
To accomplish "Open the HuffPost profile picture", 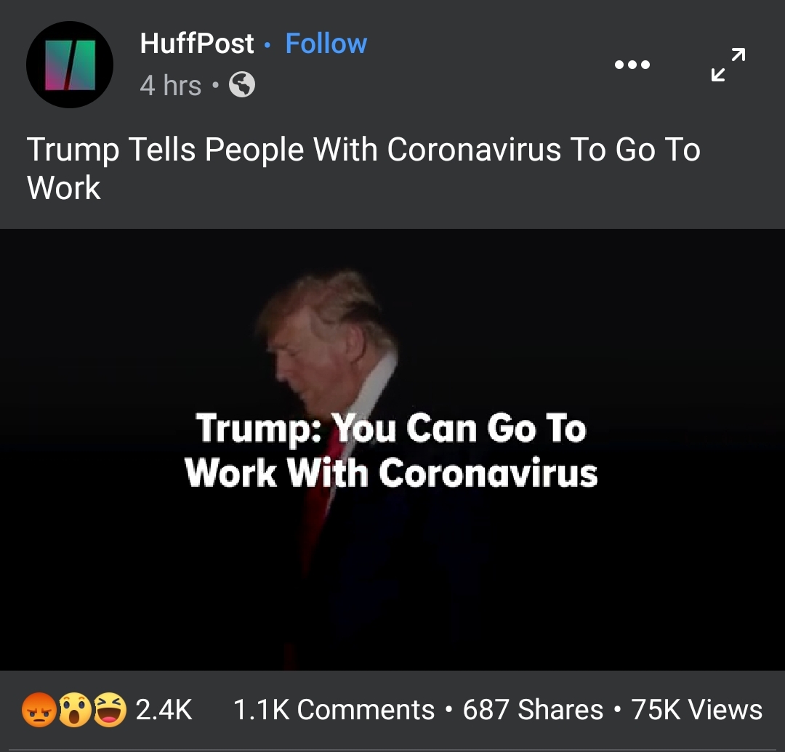I will (70, 65).
